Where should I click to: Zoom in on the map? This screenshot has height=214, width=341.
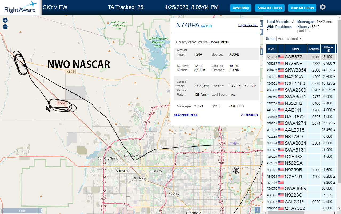click(x=5, y=20)
